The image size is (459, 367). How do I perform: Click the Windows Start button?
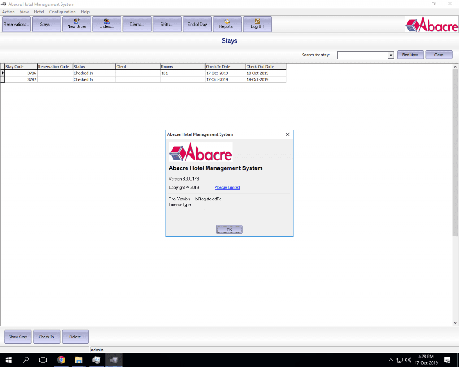[x=9, y=359]
